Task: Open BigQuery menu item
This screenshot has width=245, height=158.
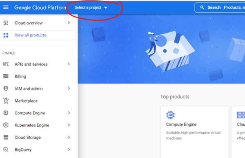Action: coord(23,149)
